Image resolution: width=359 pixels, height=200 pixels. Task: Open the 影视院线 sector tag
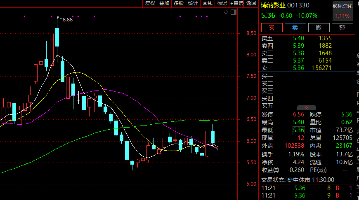pos(342,6)
